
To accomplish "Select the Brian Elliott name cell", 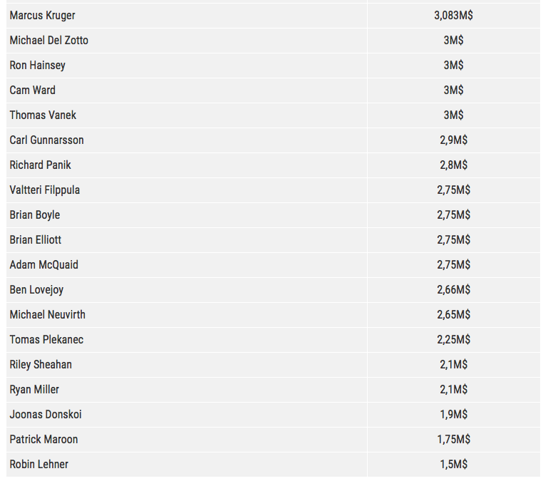I will point(36,239).
